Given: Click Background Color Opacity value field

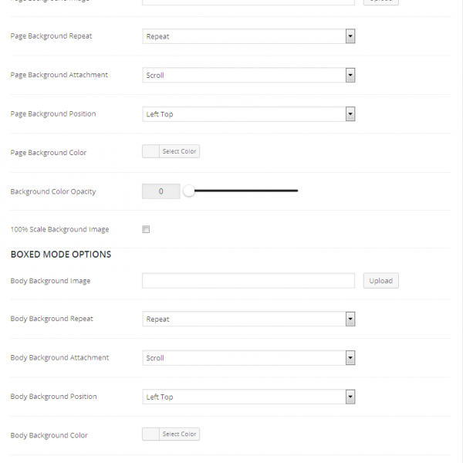Looking at the screenshot, I should click(161, 191).
